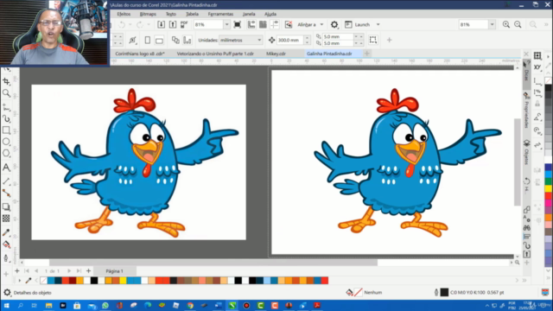
Task: Open the Ajuda menu
Action: 270,14
